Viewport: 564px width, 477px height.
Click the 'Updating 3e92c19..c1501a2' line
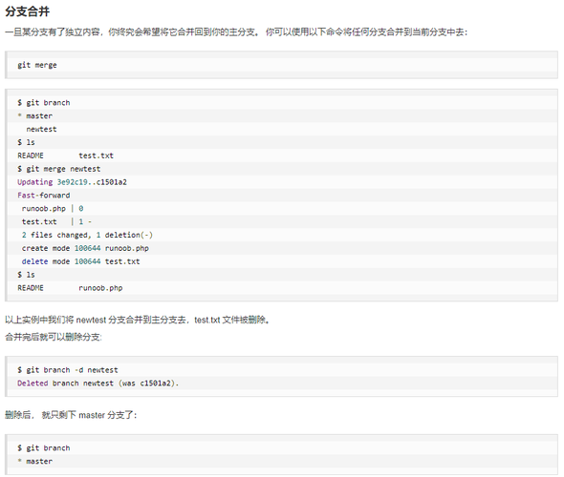[72, 182]
